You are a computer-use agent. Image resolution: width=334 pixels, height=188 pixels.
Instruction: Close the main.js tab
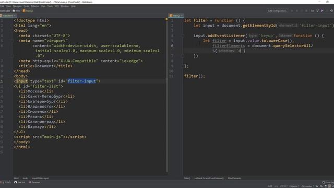tap(182, 16)
